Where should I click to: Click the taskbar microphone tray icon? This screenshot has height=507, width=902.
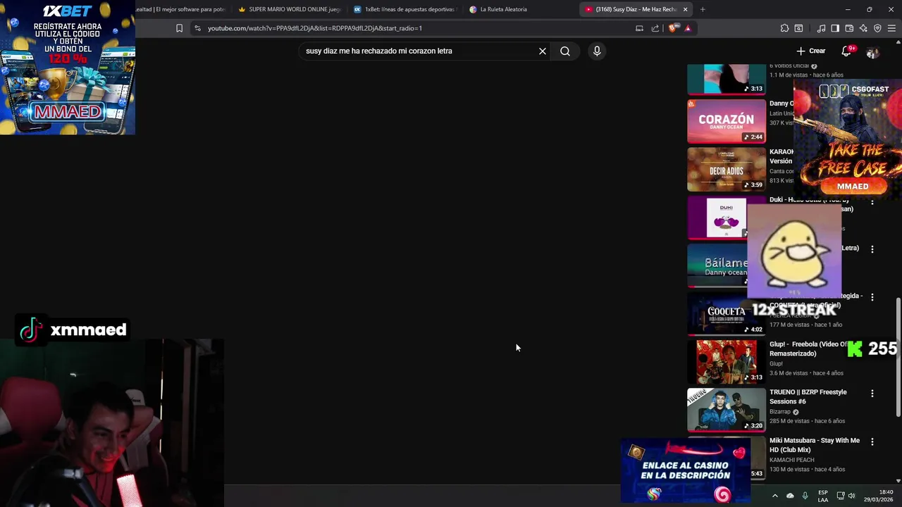805,496
